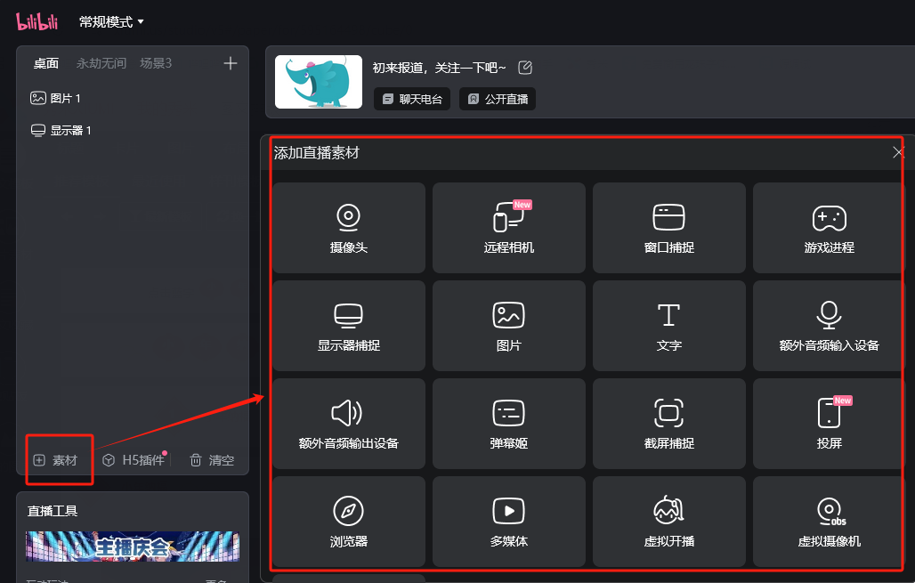Insert a 文字 text source

click(668, 325)
